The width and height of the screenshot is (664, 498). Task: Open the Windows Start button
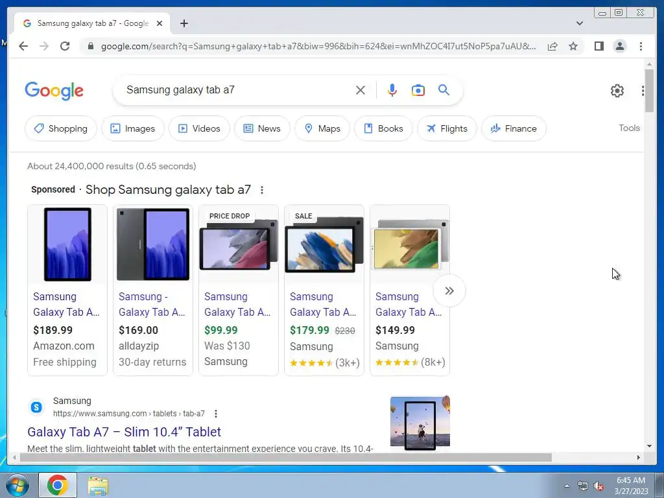(18, 485)
